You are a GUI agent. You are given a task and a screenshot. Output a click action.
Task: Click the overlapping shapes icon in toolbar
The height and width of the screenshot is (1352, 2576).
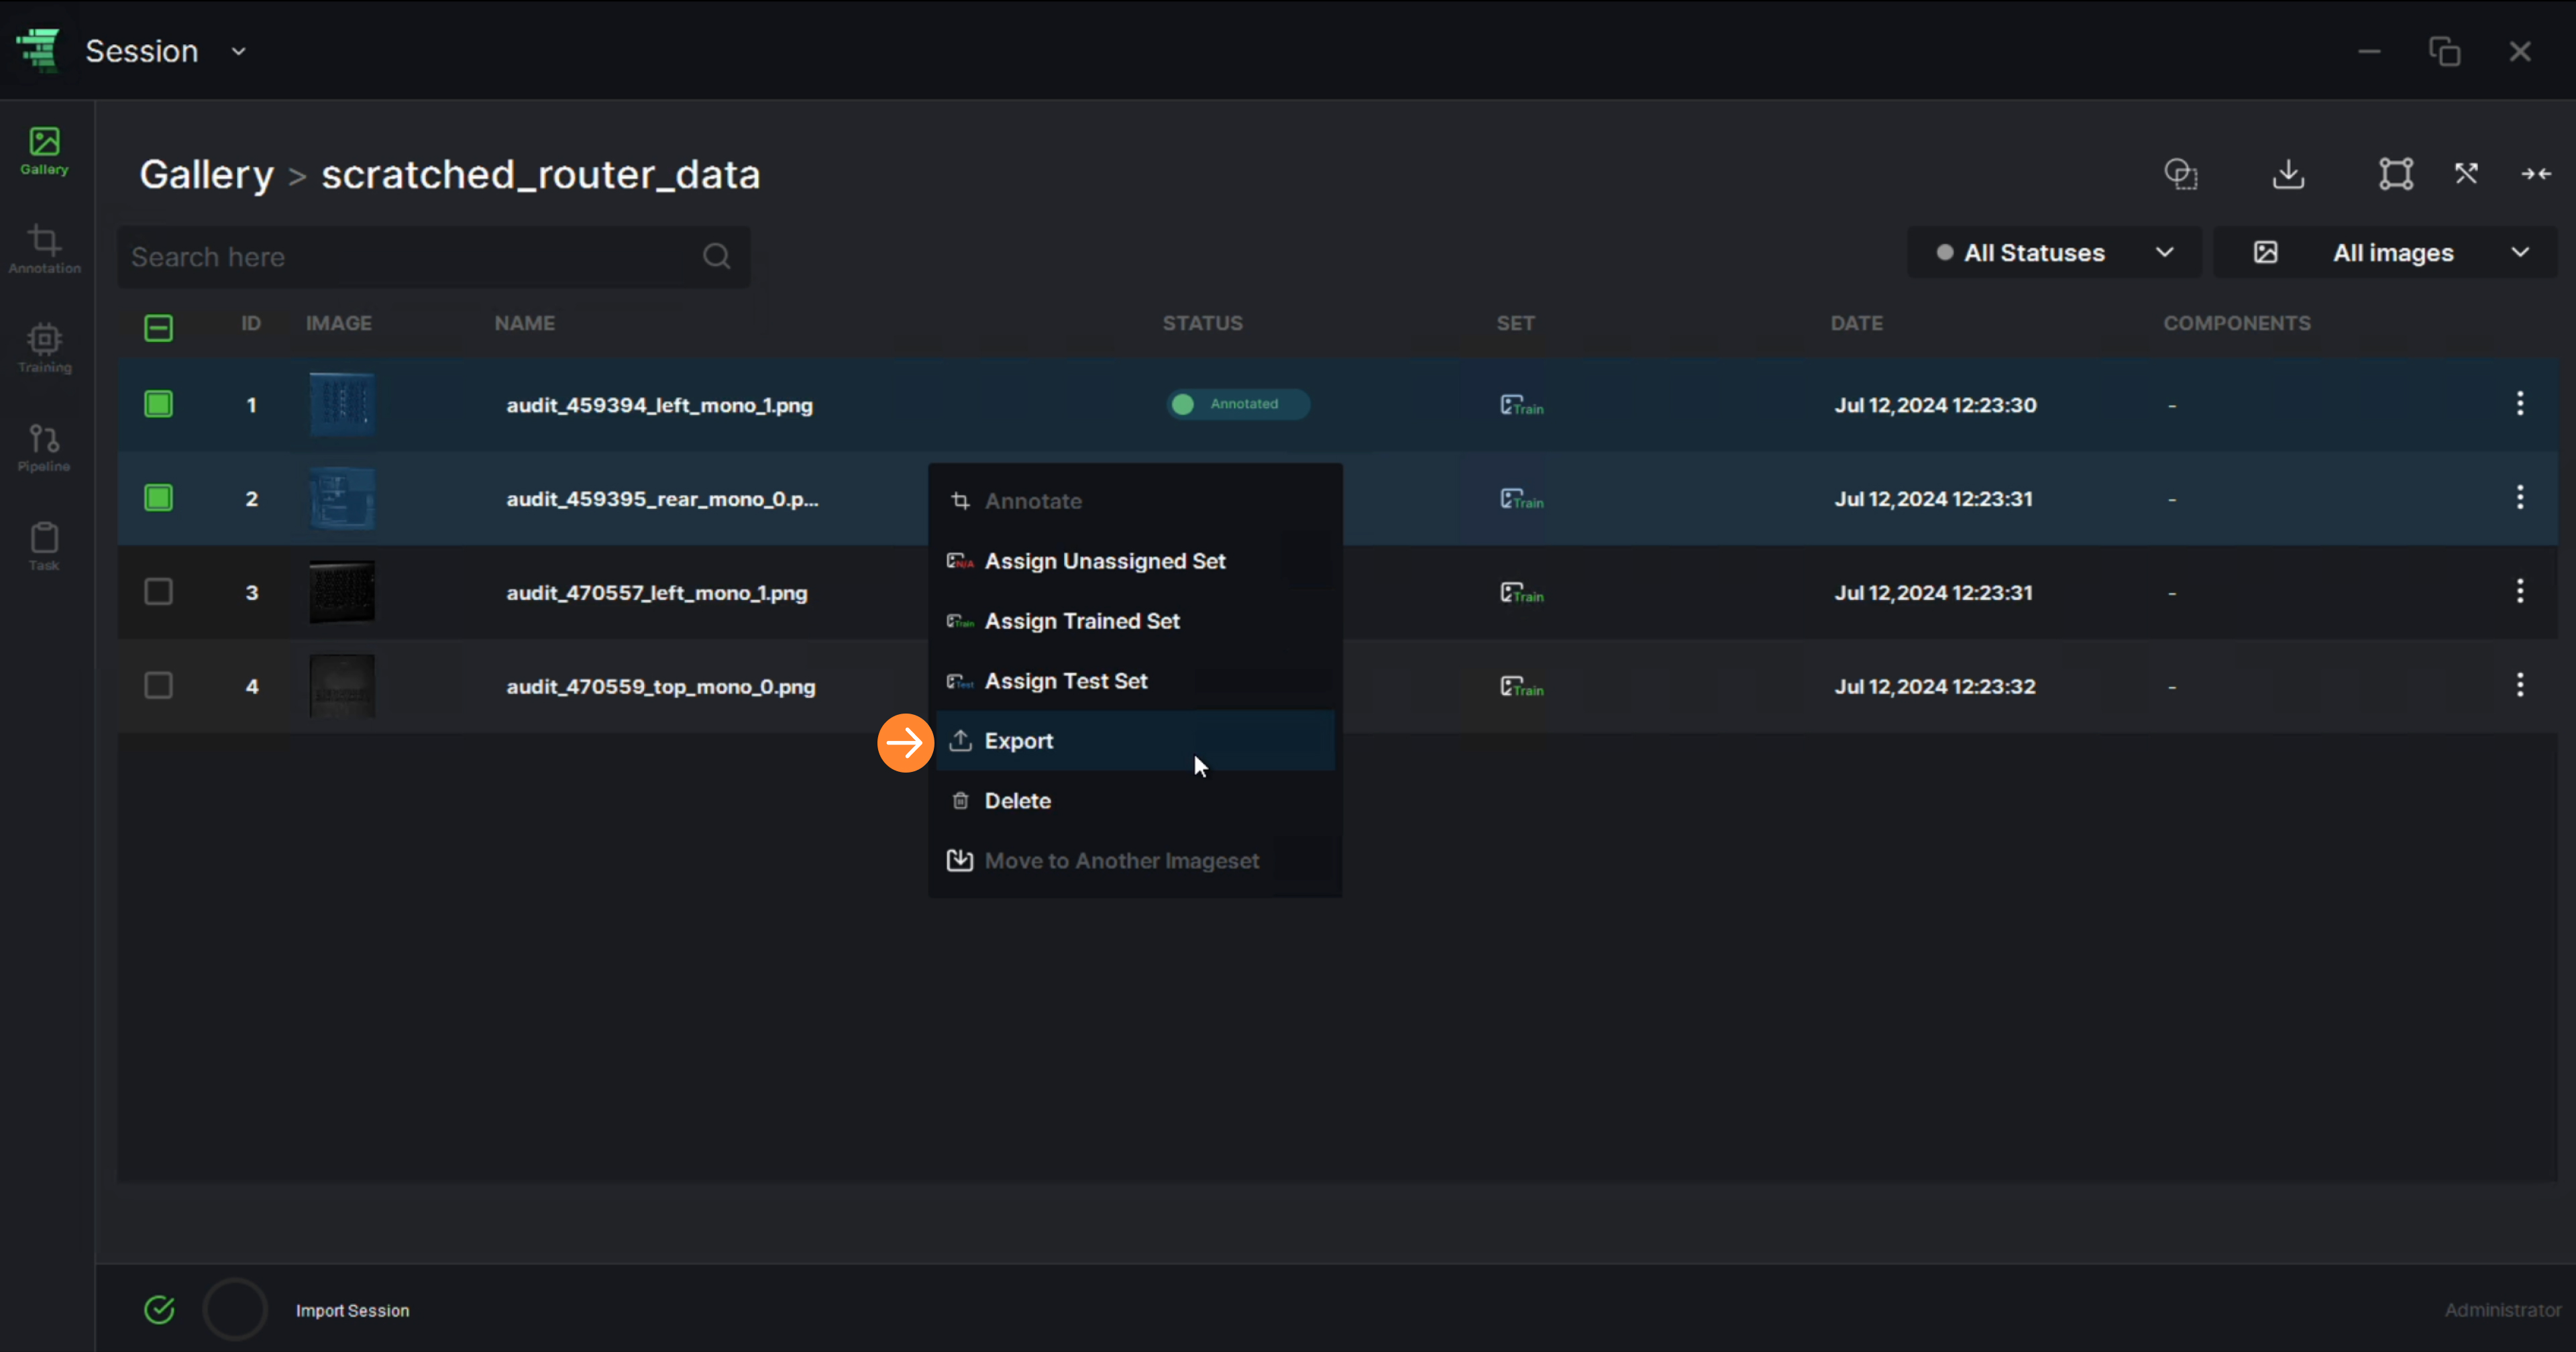[x=2181, y=174]
